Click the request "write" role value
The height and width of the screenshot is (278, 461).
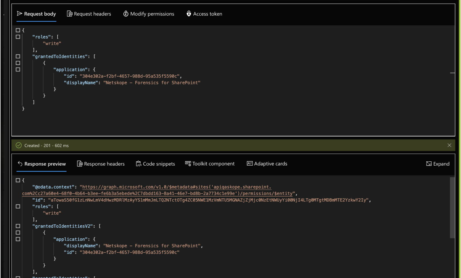point(52,44)
